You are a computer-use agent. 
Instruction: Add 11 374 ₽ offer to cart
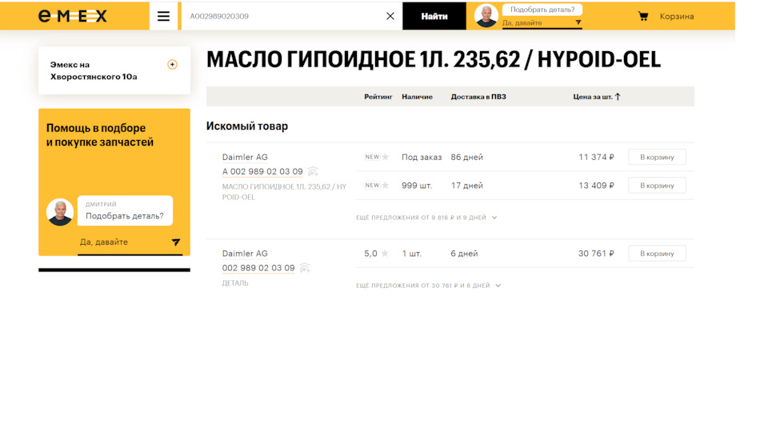click(x=657, y=158)
